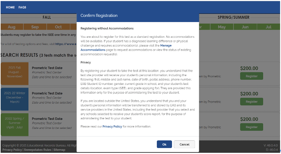Screen dimensions: 281x154
Task: Select the Oct month tab
Action: (58, 27)
